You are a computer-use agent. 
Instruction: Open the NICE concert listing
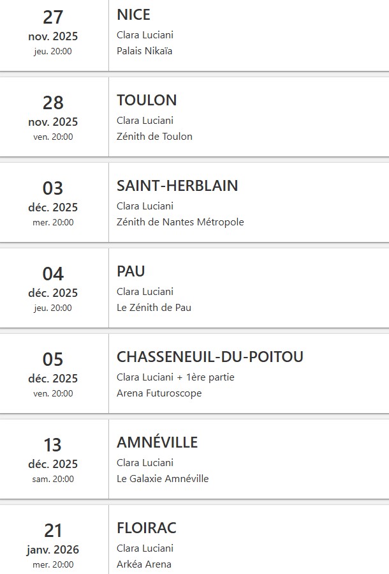[133, 15]
